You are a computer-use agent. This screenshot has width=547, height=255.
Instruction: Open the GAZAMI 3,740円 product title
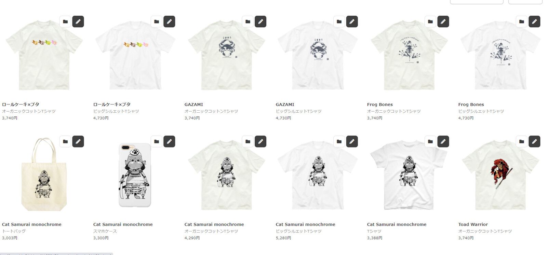click(x=194, y=104)
